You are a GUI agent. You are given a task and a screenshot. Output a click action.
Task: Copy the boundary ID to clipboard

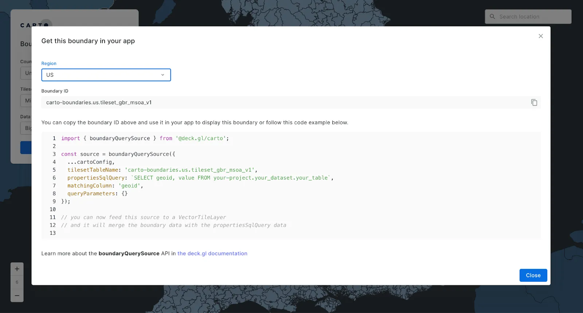[534, 103]
